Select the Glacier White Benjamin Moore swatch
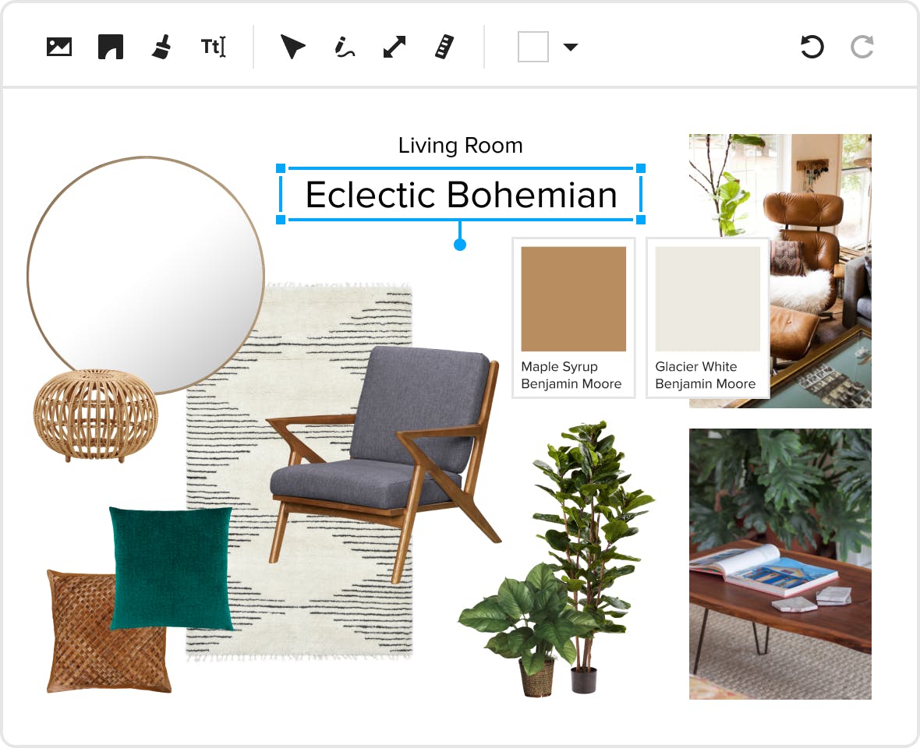Image resolution: width=920 pixels, height=748 pixels. pos(707,298)
